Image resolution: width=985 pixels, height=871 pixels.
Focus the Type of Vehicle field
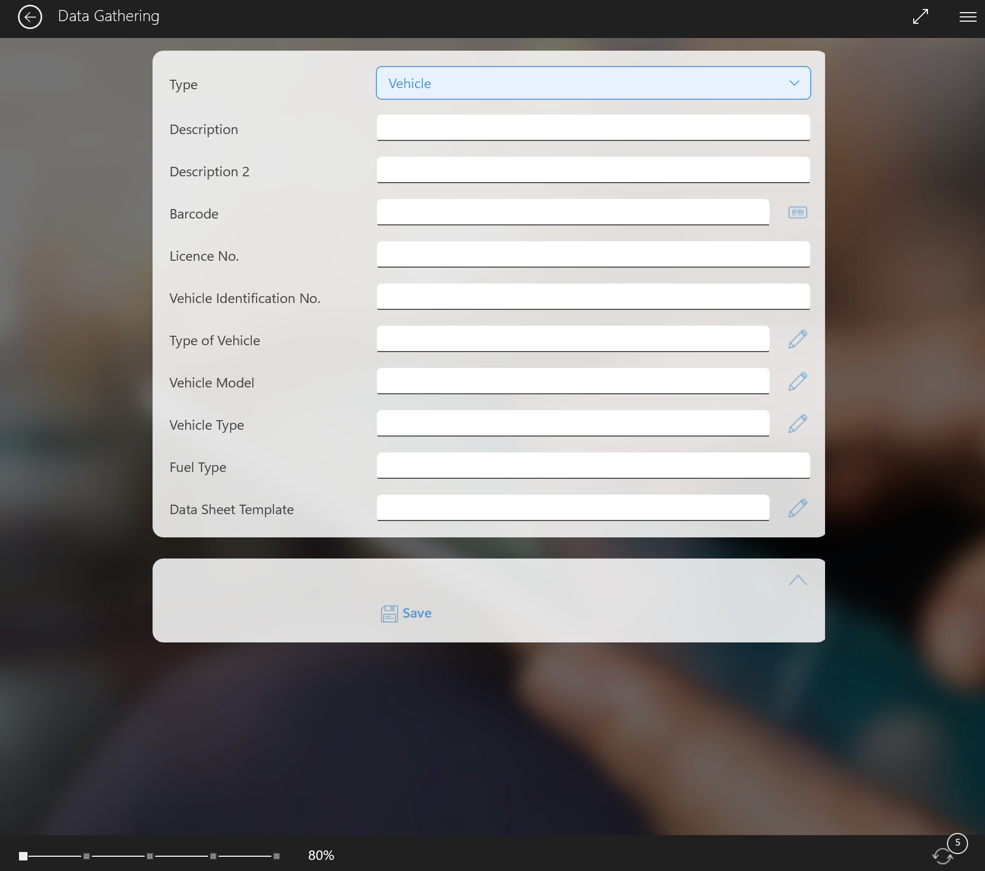point(573,339)
